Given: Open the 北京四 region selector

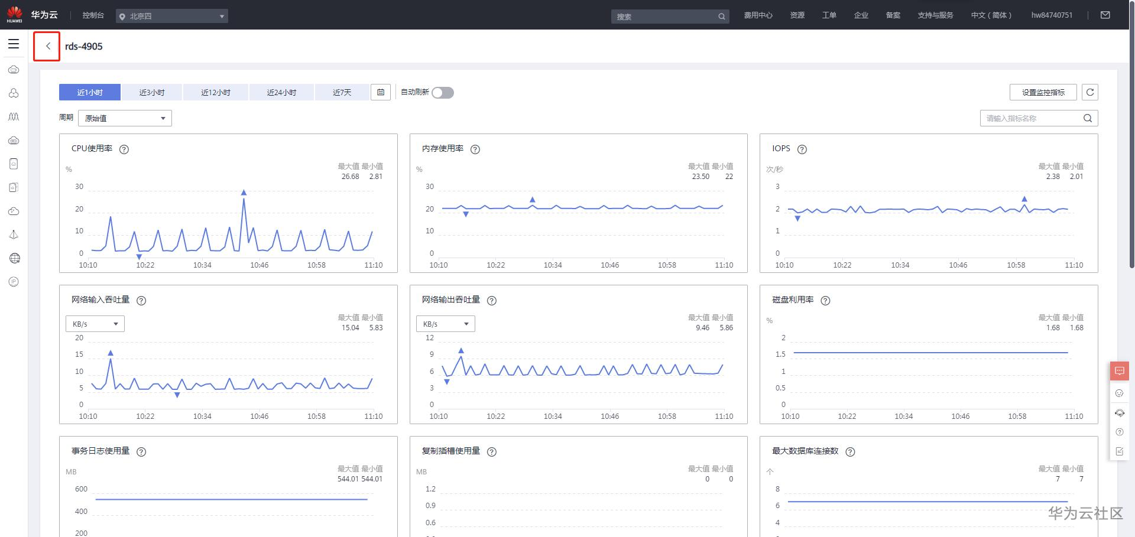Looking at the screenshot, I should click(x=171, y=16).
